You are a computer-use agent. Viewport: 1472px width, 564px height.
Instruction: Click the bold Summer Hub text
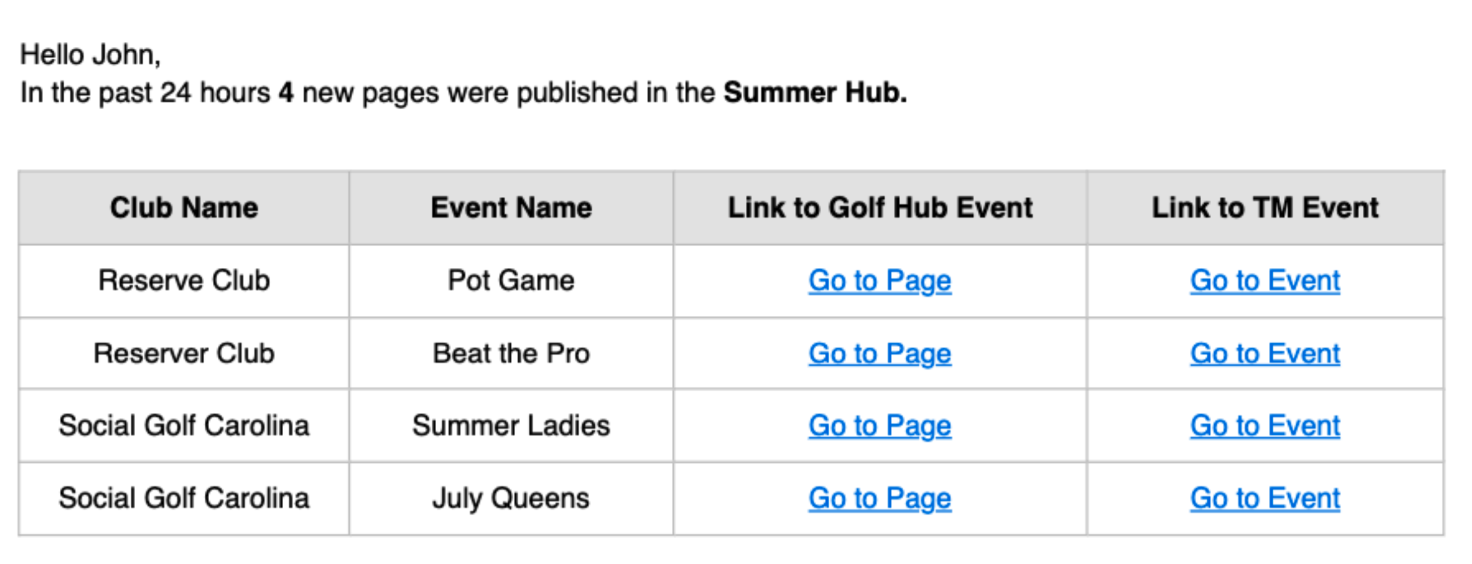[x=815, y=93]
